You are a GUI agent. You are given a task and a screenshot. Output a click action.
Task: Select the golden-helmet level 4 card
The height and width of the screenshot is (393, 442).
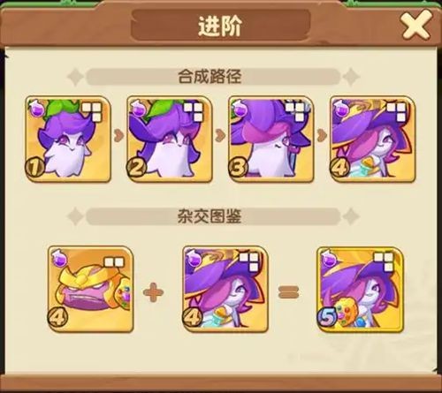(x=91, y=290)
